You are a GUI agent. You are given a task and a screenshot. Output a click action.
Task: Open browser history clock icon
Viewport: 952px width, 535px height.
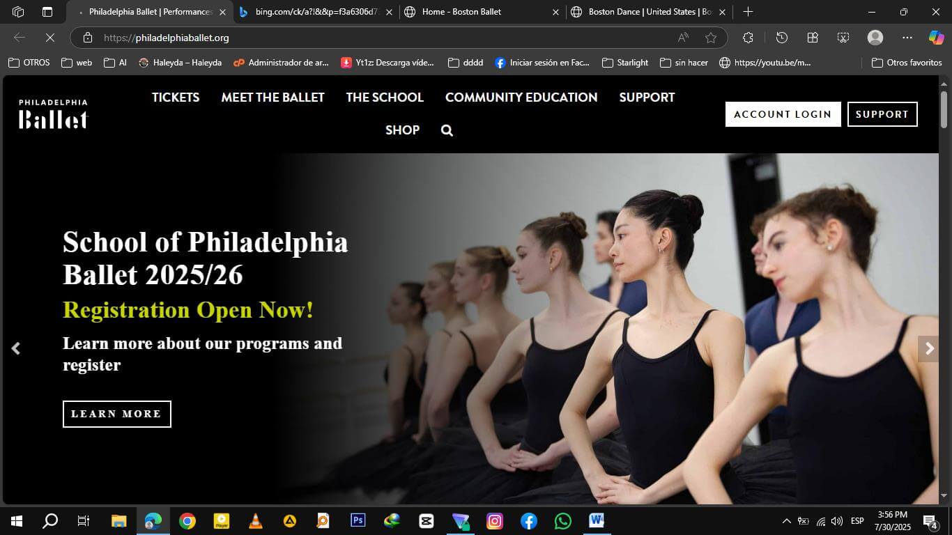point(781,38)
